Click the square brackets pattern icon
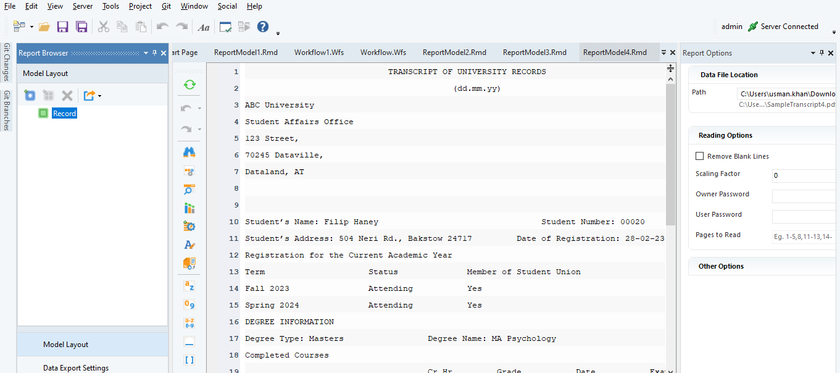 point(189,359)
